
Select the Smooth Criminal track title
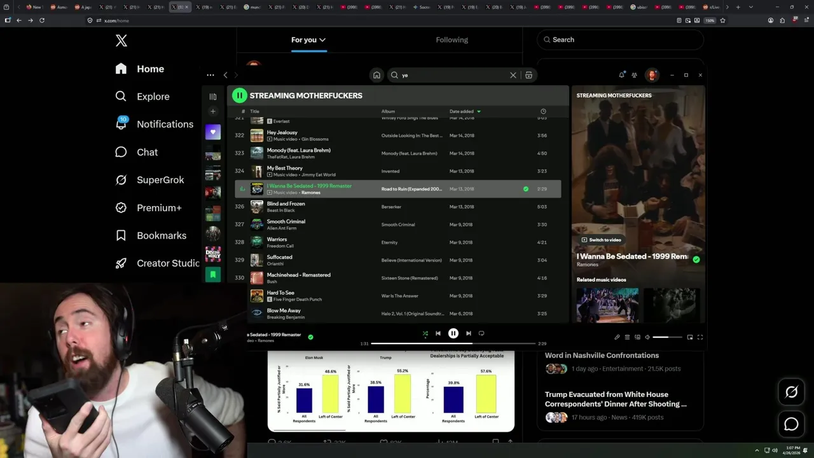pyautogui.click(x=286, y=221)
